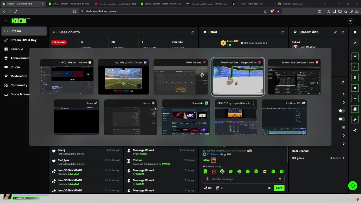Switch to the YouTube browser tab
Viewport: 361px width, 203px height.
115,4
